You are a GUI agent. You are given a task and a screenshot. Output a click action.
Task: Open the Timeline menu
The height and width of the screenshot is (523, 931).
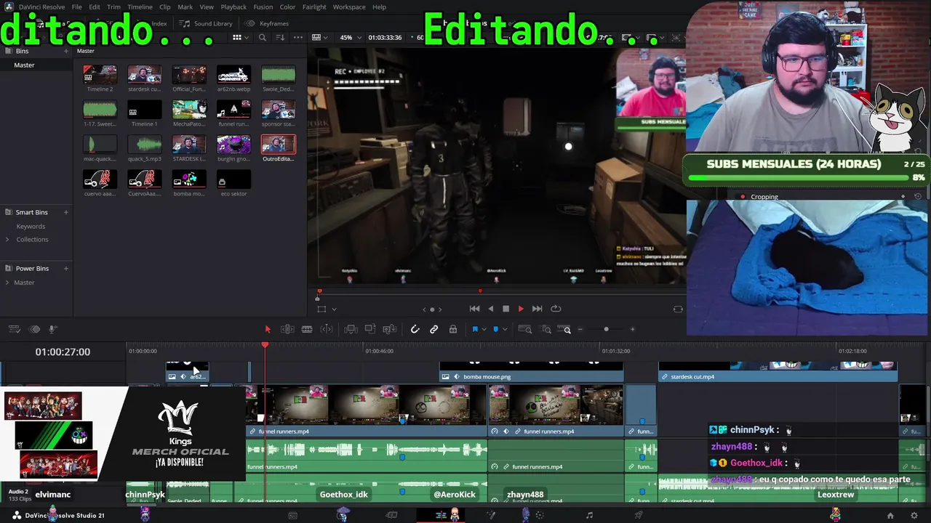click(140, 7)
